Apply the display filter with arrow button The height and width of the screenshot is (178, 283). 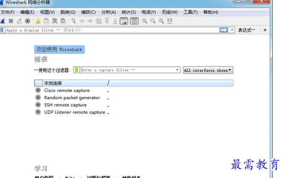click(x=224, y=30)
